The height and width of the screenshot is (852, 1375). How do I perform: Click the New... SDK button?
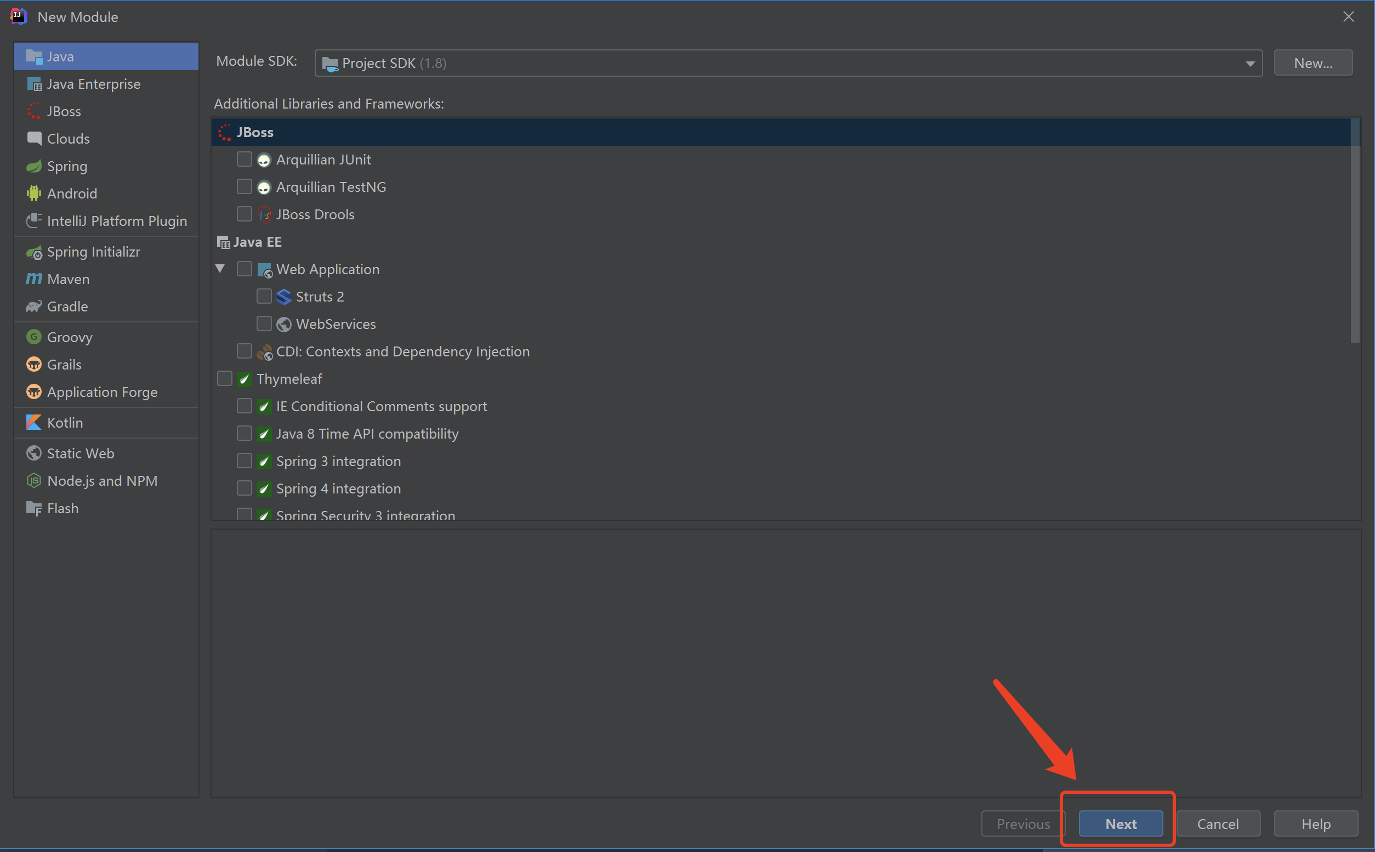pos(1312,63)
